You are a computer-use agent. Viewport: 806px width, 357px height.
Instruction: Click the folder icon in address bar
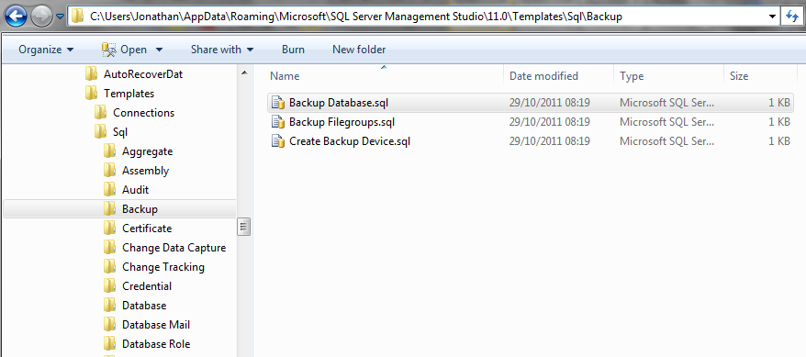tap(78, 17)
